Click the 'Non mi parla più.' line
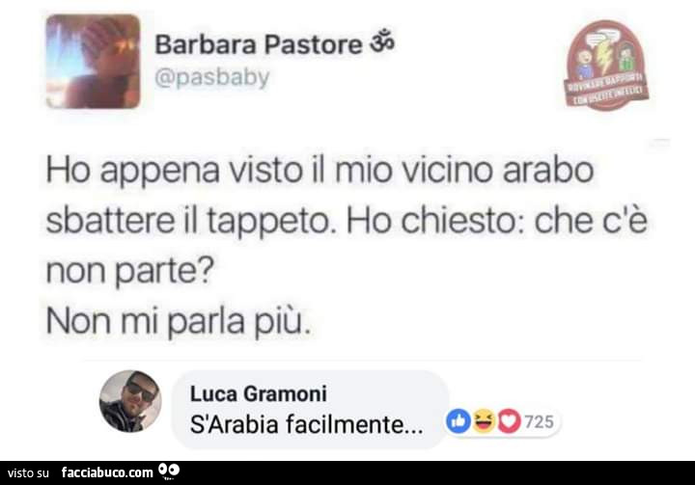The width and height of the screenshot is (695, 485). [x=179, y=322]
